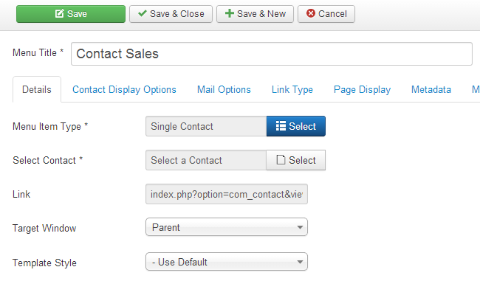The height and width of the screenshot is (281, 480).
Task: Click the Menu Title input field
Action: [272, 54]
